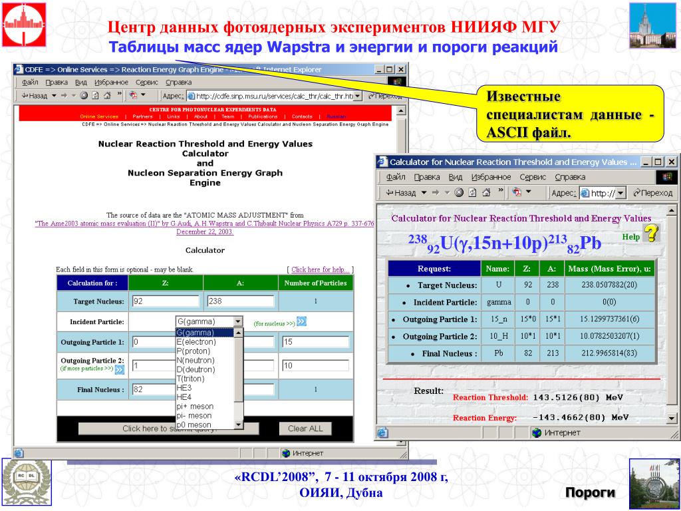Open Вид menu in Calculator window
The width and height of the screenshot is (681, 511).
click(455, 177)
